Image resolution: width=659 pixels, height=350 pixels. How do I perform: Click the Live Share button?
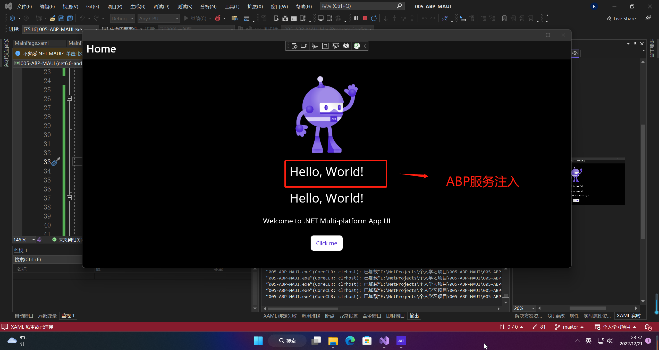[621, 19]
